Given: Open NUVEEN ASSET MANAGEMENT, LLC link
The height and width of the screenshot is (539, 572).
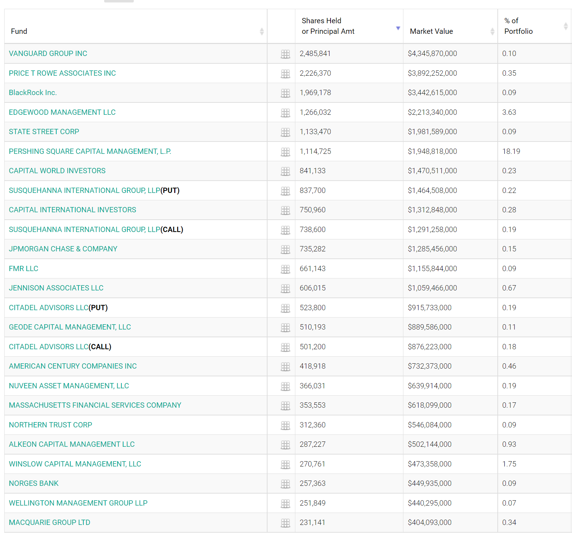Looking at the screenshot, I should [x=69, y=386].
